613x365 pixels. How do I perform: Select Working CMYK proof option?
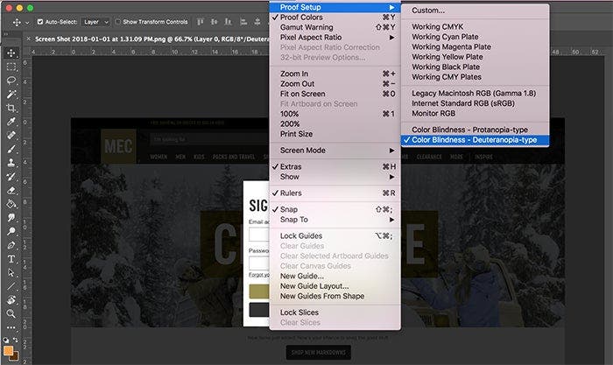coord(440,27)
